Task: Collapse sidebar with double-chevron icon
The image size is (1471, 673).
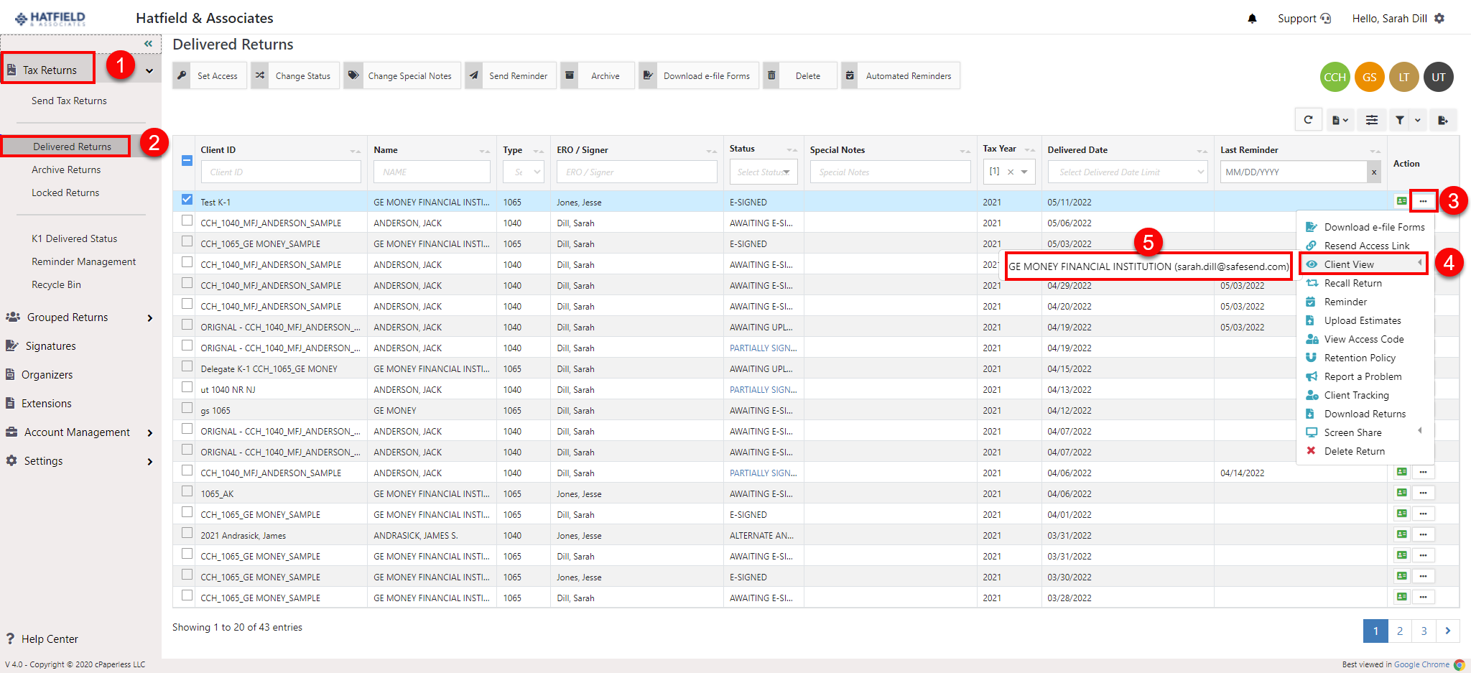Action: 148,44
